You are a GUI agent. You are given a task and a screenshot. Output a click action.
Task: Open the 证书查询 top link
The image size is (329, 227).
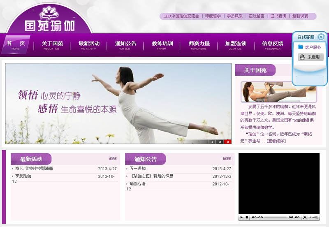(278, 16)
